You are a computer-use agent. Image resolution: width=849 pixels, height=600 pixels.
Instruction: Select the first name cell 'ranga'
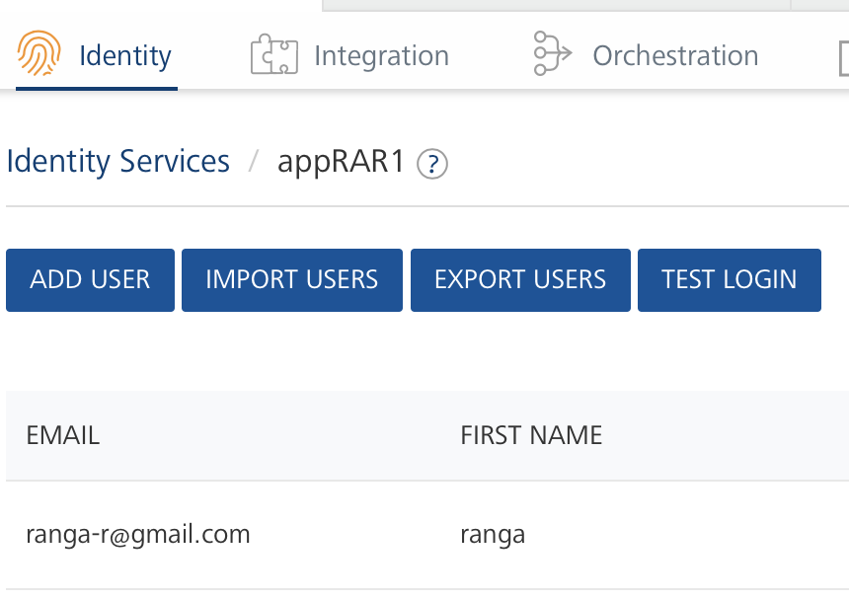click(493, 535)
